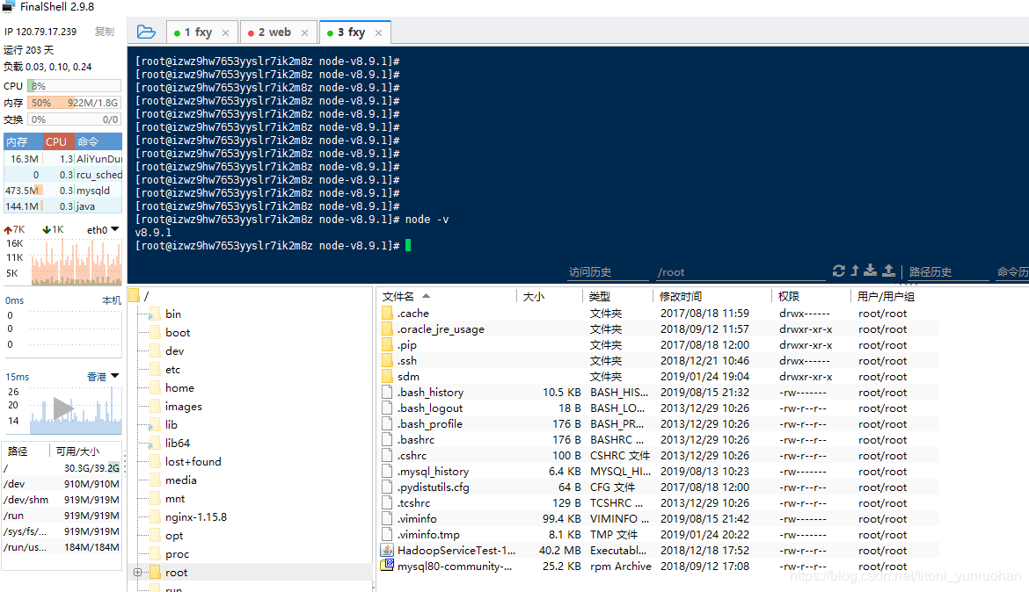Click the upload file icon
Viewport: 1029px width, 592px height.
coord(888,271)
